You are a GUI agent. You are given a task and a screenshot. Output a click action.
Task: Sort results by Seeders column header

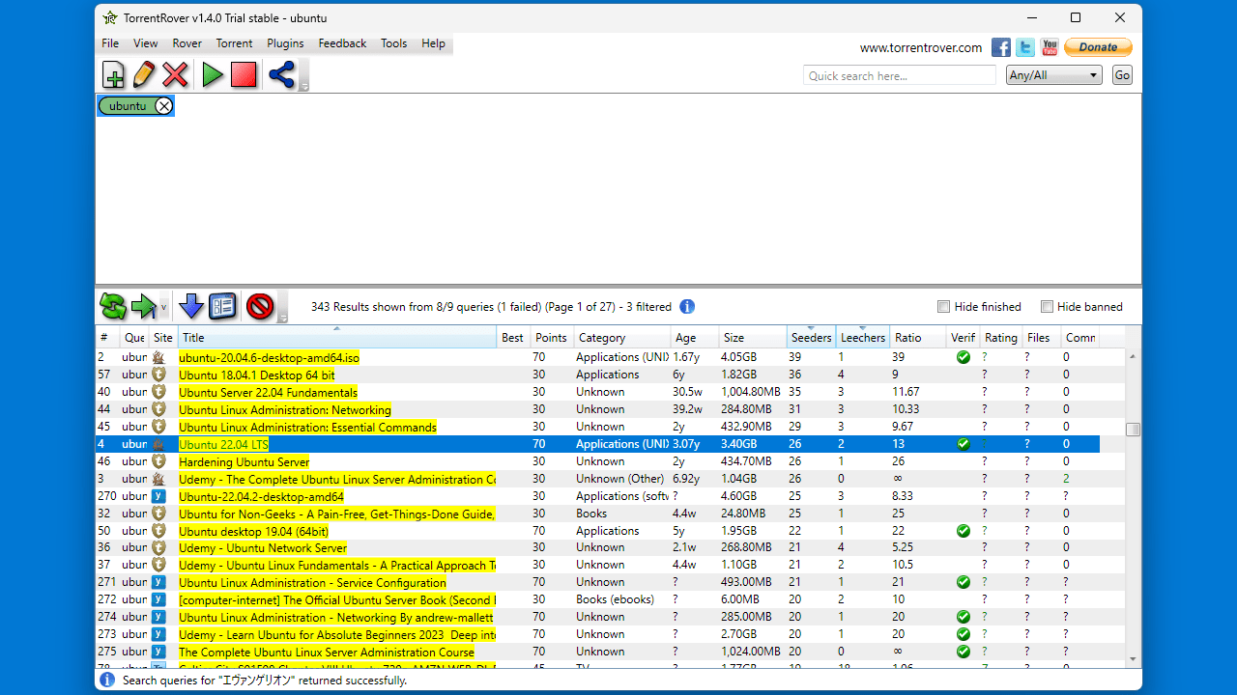(811, 338)
